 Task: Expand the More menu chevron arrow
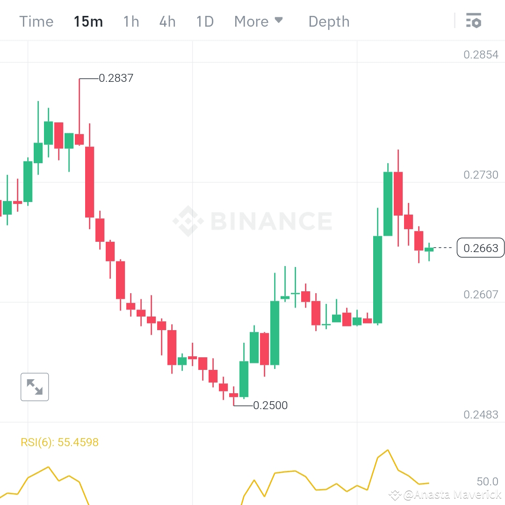(279, 20)
